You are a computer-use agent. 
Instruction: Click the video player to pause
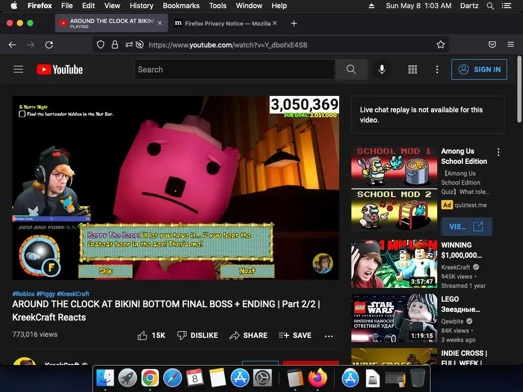(x=176, y=188)
